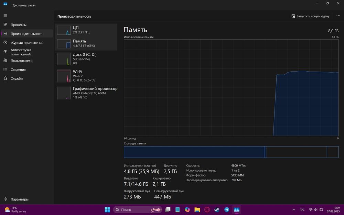Click the 707 МБ hardware reserved value
The height and width of the screenshot is (215, 344).
pos(236,180)
